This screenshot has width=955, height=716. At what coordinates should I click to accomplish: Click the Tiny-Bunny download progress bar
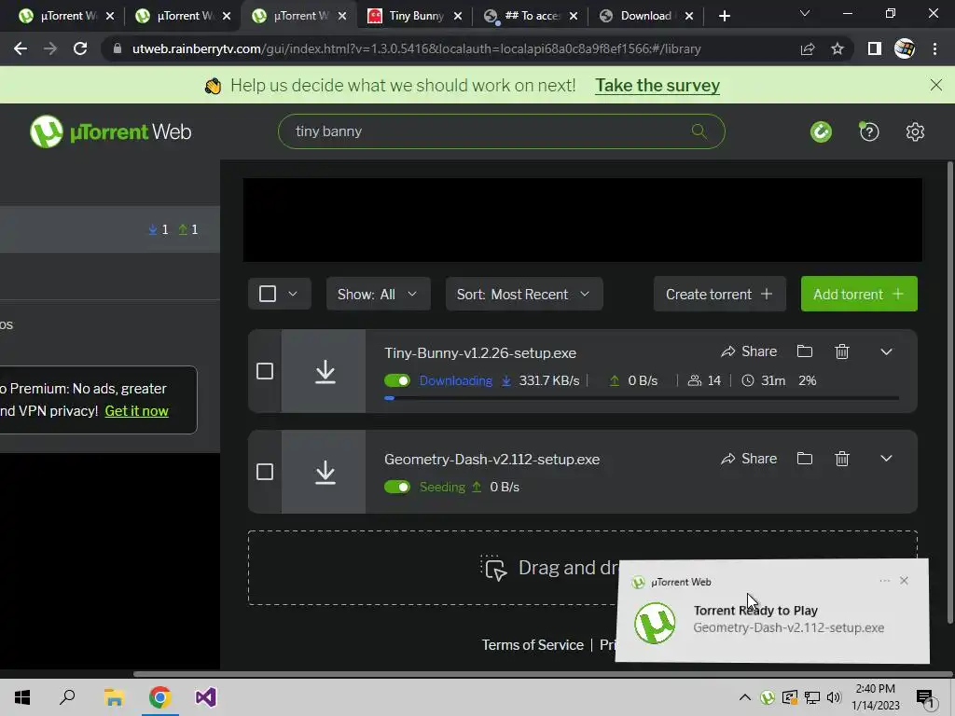click(x=642, y=398)
